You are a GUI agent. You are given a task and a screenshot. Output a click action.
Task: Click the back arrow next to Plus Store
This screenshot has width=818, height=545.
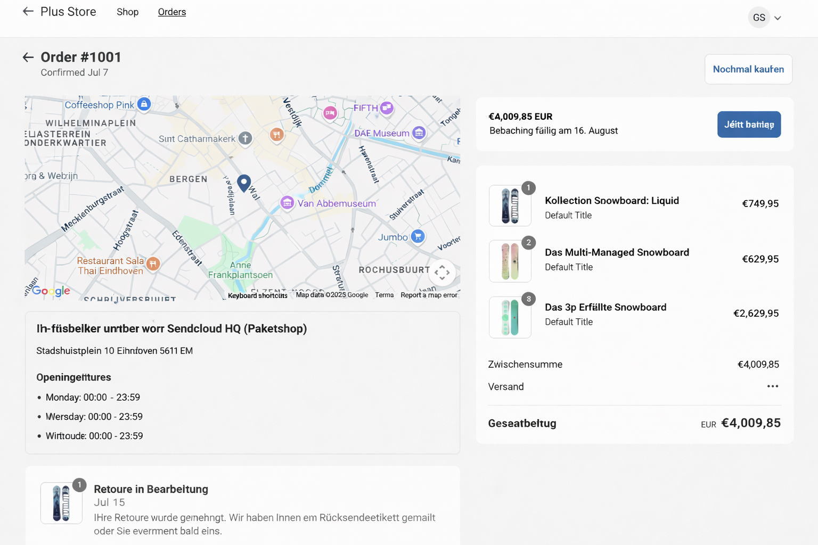click(28, 11)
